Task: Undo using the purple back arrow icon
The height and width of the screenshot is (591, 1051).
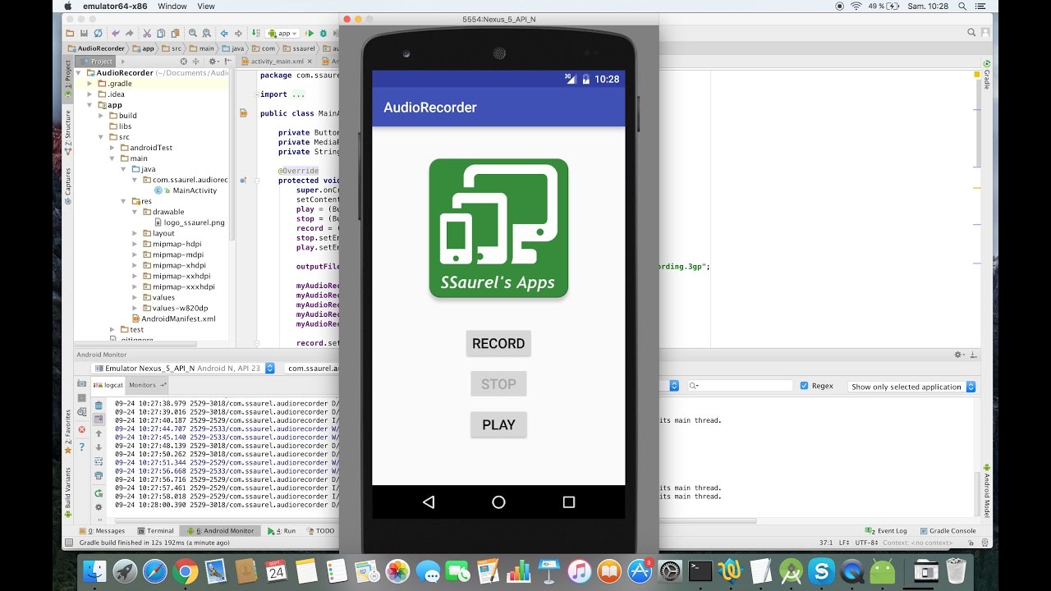Action: coord(116,33)
